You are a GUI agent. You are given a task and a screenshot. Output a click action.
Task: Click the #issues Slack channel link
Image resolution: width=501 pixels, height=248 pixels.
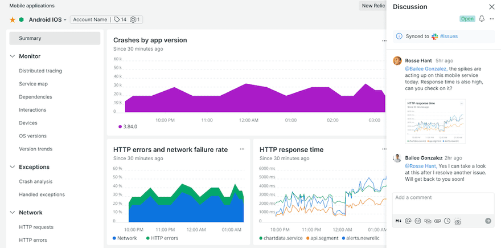pyautogui.click(x=449, y=36)
